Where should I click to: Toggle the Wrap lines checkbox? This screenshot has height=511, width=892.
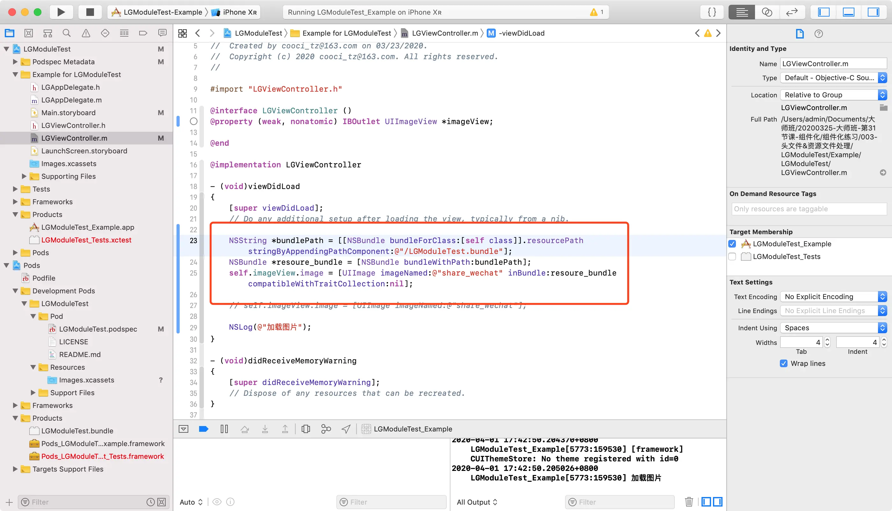(783, 363)
